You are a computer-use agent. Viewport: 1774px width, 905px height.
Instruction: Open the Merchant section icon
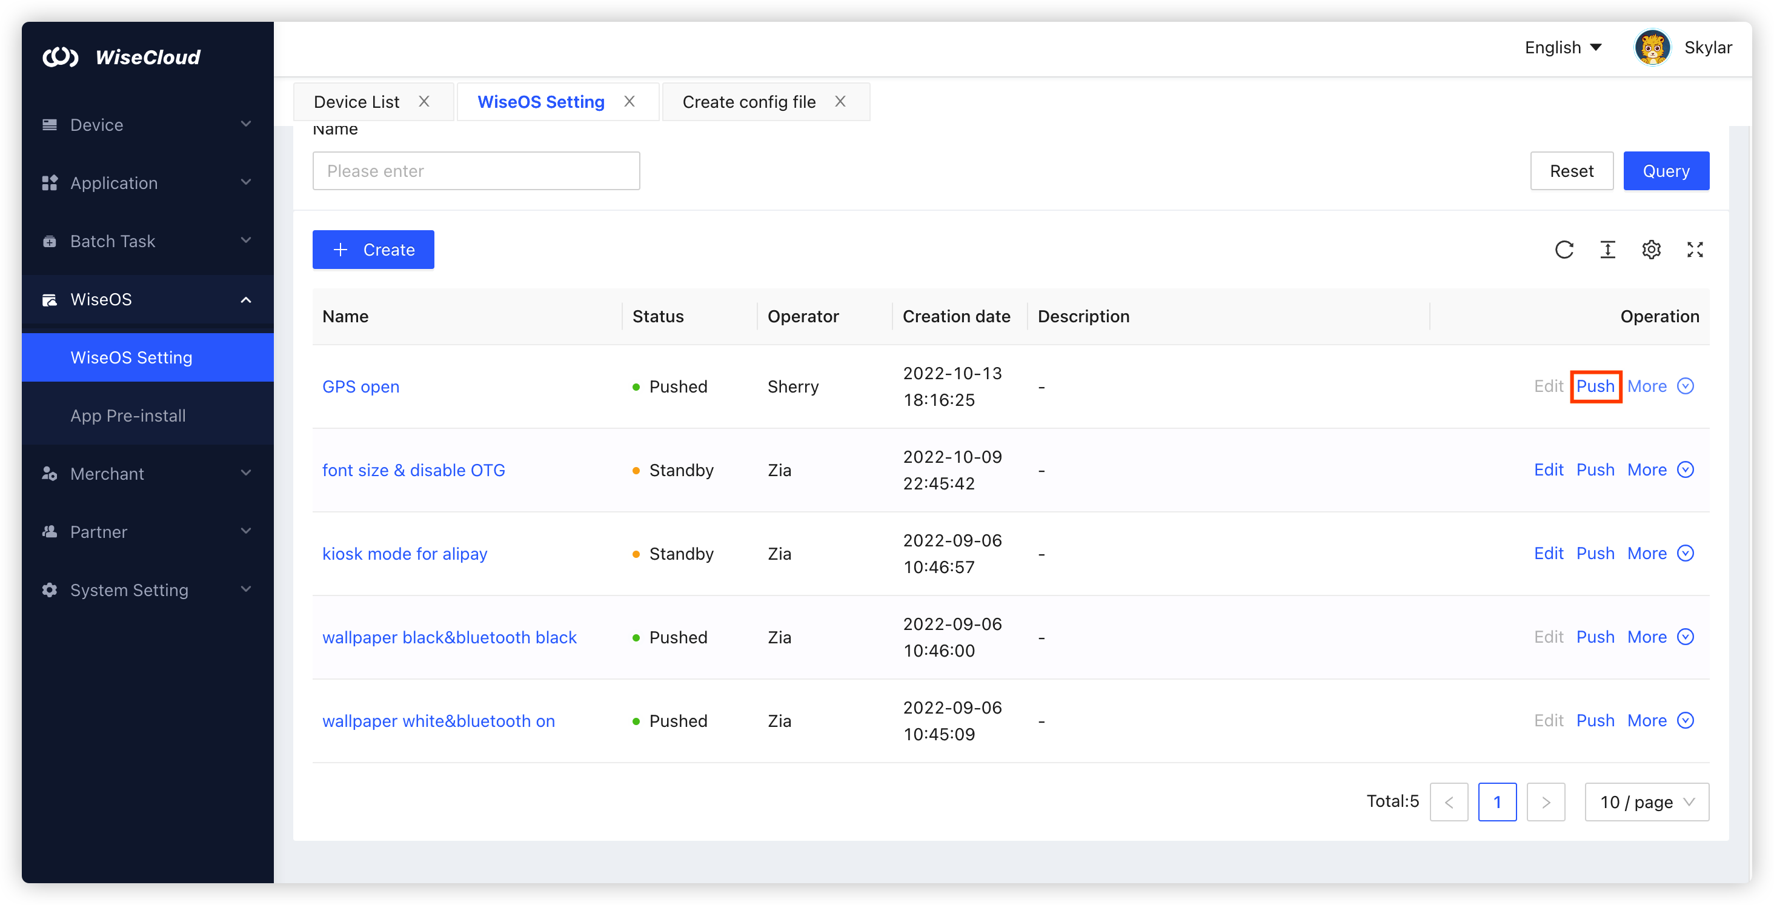tap(49, 473)
